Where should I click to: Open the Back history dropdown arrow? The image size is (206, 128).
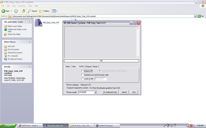coord(11,11)
